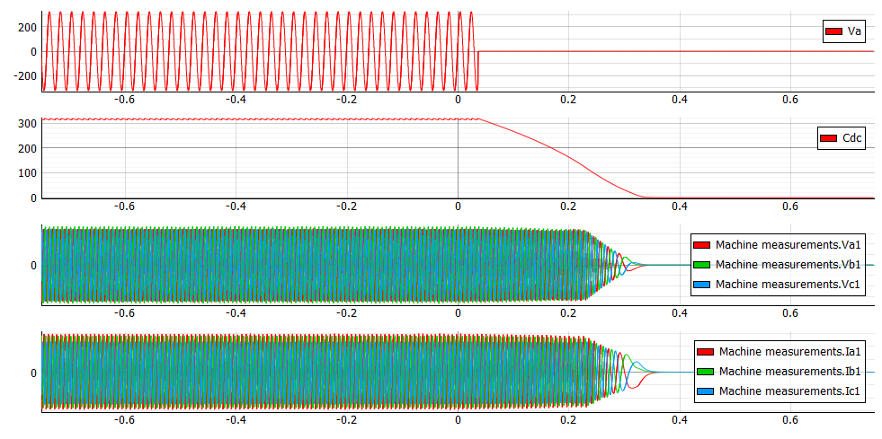
Task: Click the red Cdc legend swatch
Action: click(x=828, y=139)
